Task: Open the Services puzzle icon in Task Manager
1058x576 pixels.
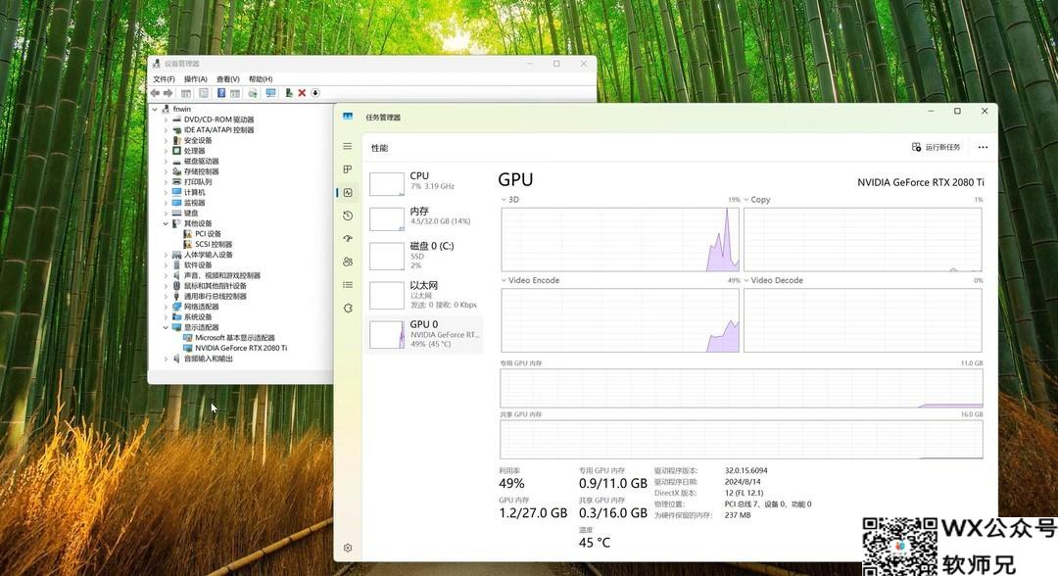Action: click(348, 309)
